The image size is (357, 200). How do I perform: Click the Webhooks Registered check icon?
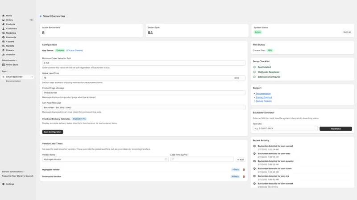[x=254, y=72]
